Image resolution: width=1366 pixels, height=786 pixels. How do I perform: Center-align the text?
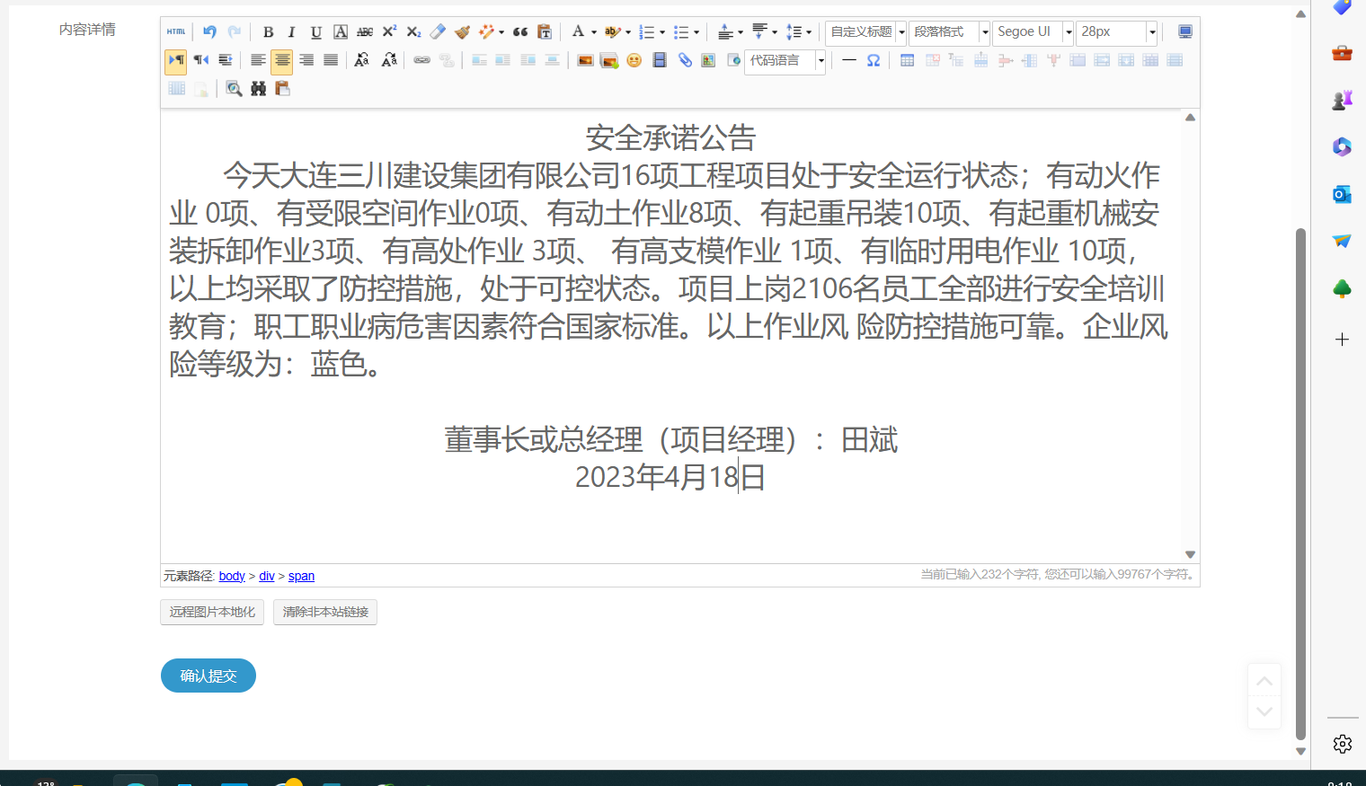282,60
